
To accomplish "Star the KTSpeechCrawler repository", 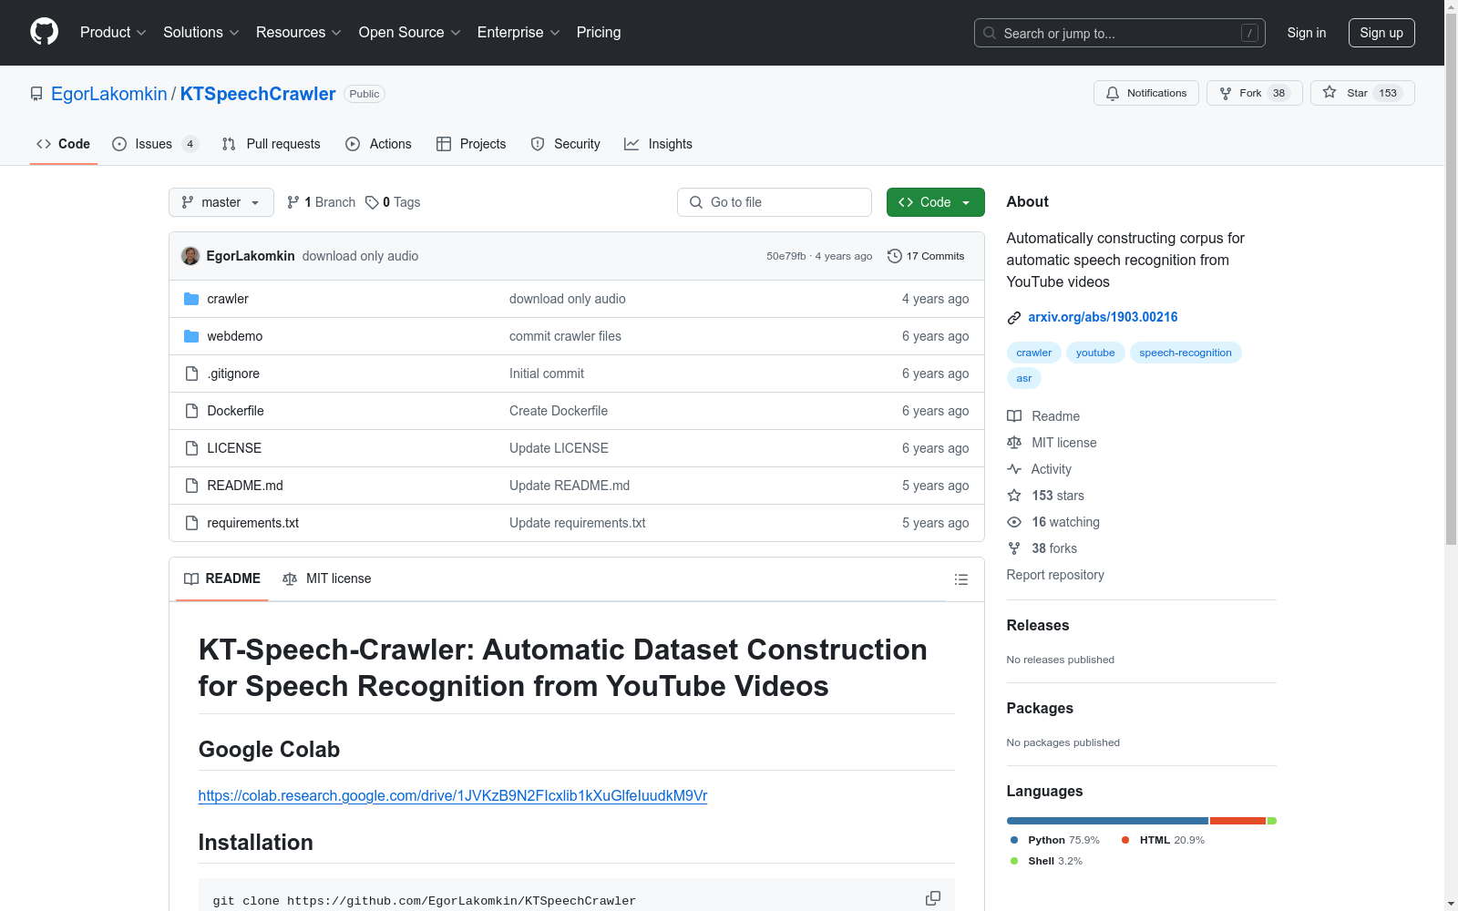I will (x=1361, y=93).
